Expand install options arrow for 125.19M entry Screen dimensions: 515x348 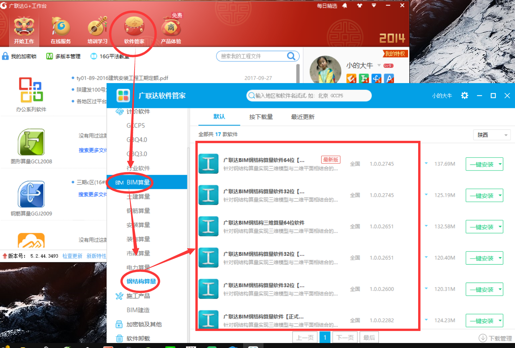coord(500,196)
